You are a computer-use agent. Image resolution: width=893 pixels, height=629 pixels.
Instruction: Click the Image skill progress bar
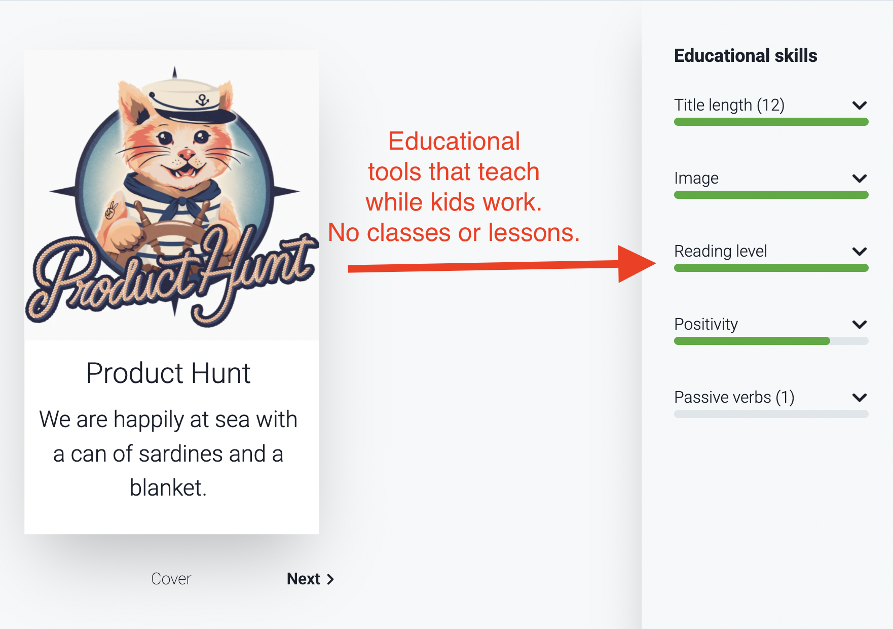point(771,195)
